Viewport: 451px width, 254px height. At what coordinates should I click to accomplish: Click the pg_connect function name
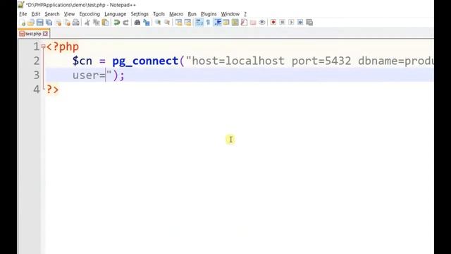(145, 61)
